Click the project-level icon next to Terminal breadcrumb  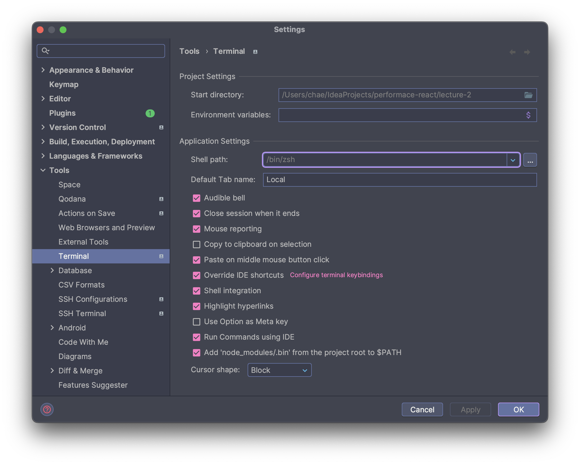255,52
